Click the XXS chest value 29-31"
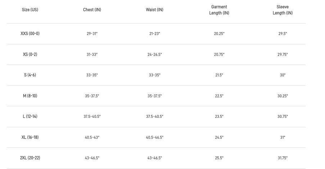Screen dimensions: 325x169 92,34
